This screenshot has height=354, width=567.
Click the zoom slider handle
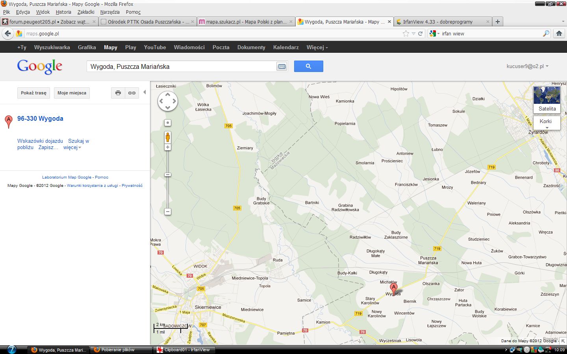pyautogui.click(x=168, y=175)
